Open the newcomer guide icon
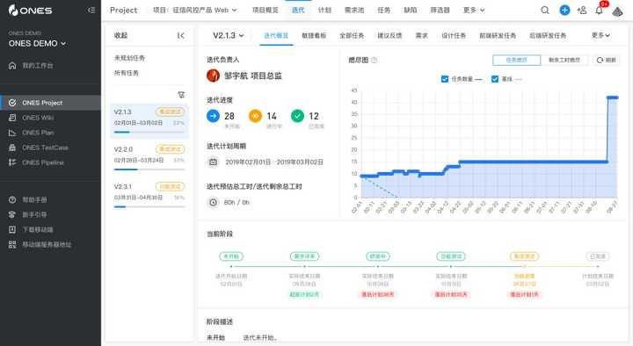This screenshot has width=633, height=346. pos(12,214)
